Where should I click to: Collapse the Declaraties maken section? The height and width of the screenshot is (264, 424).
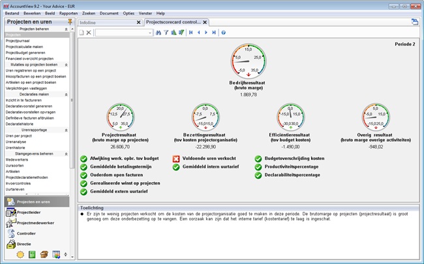pos(66,95)
